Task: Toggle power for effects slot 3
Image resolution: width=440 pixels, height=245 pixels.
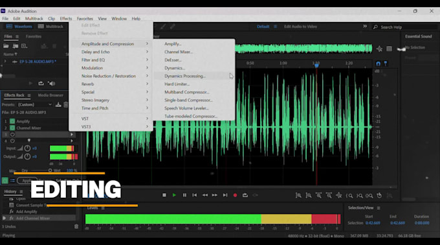Action: pos(12,135)
